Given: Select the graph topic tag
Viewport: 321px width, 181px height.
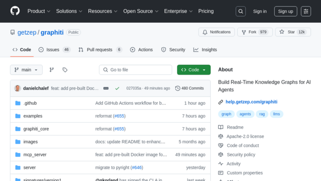Looking at the screenshot, I should click(x=226, y=114).
